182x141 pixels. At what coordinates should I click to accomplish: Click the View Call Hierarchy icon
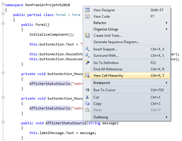click(87, 76)
